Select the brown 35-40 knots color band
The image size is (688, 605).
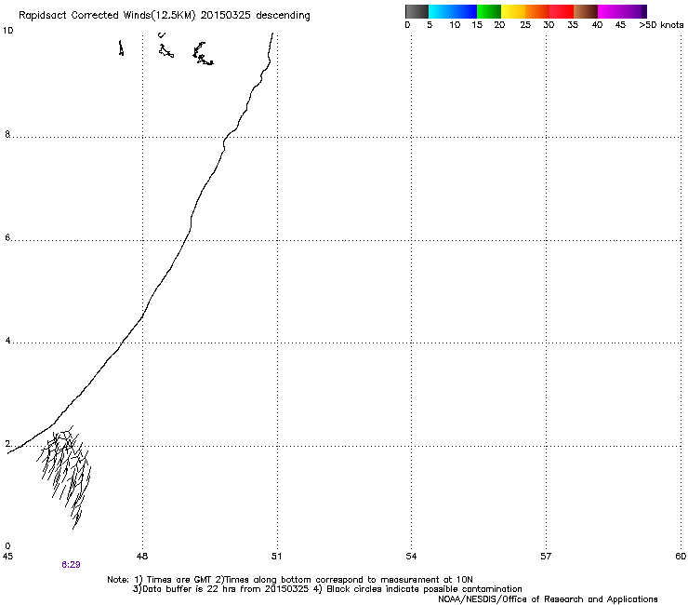[x=586, y=11]
